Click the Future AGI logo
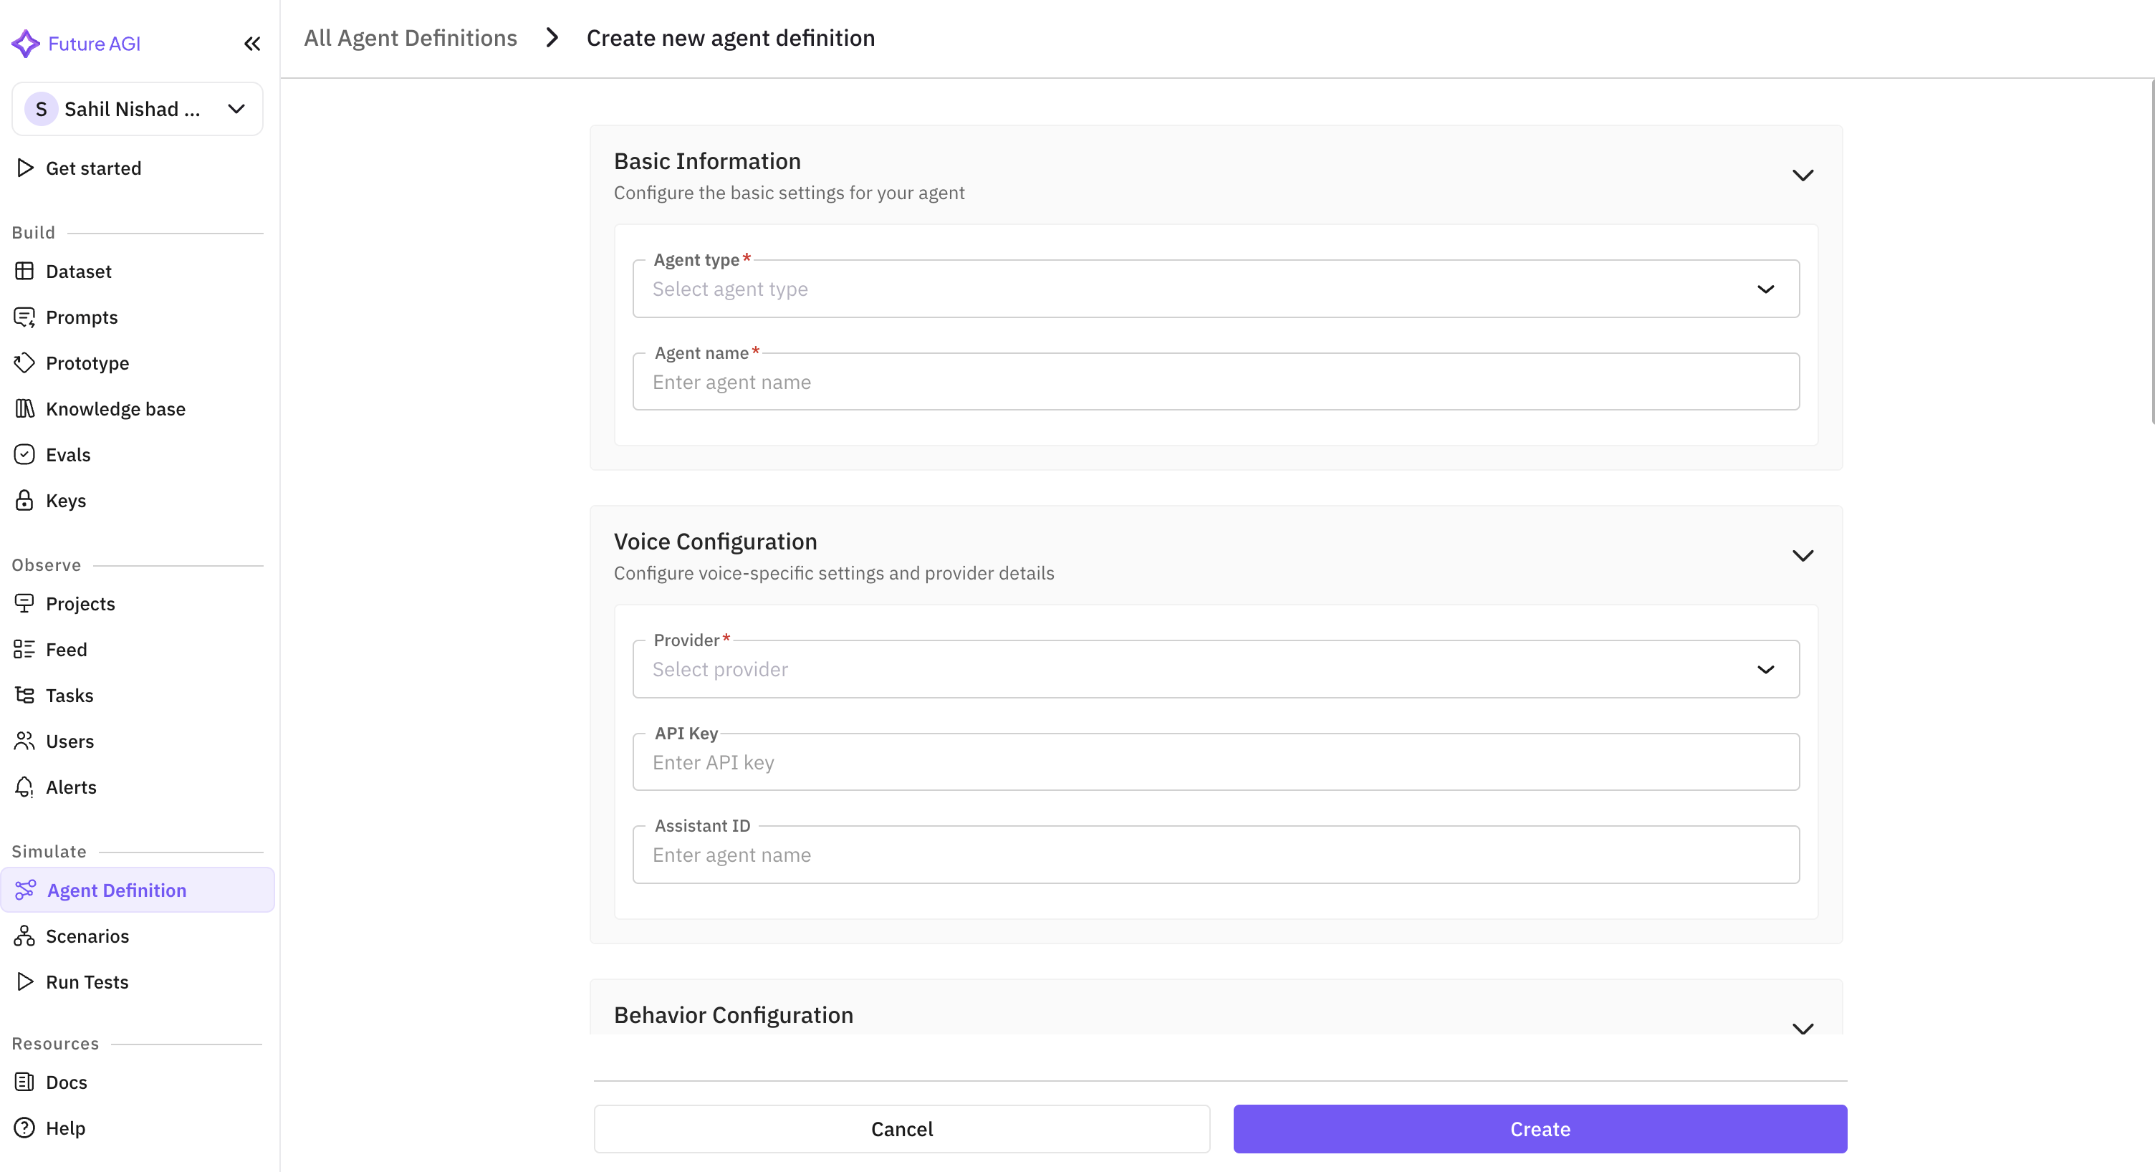 pos(26,44)
